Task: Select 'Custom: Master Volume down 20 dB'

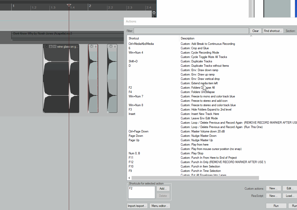Action: tap(203, 131)
